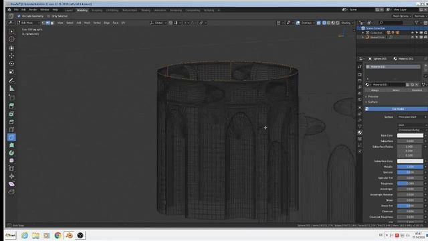The width and height of the screenshot is (428, 241).
Task: Select the Rotate tool
Action: pyautogui.click(x=11, y=64)
